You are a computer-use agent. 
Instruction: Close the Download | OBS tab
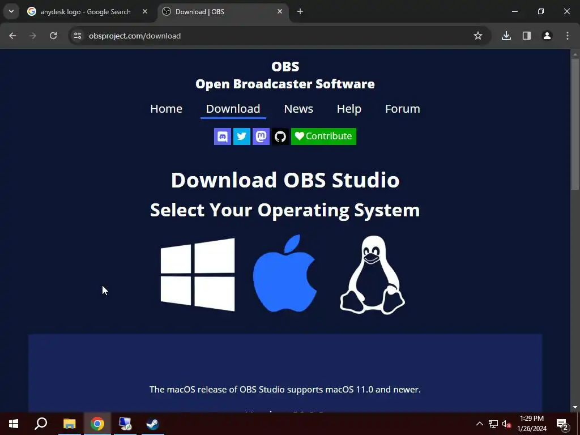[280, 12]
